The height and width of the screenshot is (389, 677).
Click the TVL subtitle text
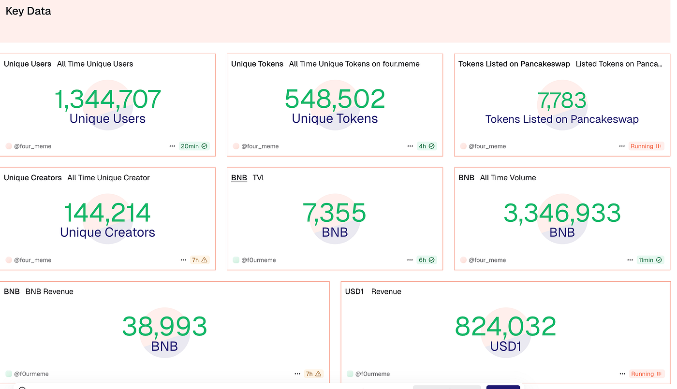point(258,178)
